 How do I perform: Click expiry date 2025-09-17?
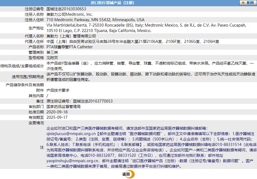point(57,117)
